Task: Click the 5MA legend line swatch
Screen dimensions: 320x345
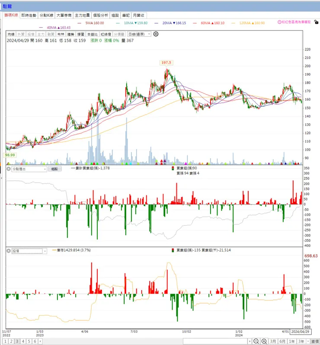Action: click(80, 23)
